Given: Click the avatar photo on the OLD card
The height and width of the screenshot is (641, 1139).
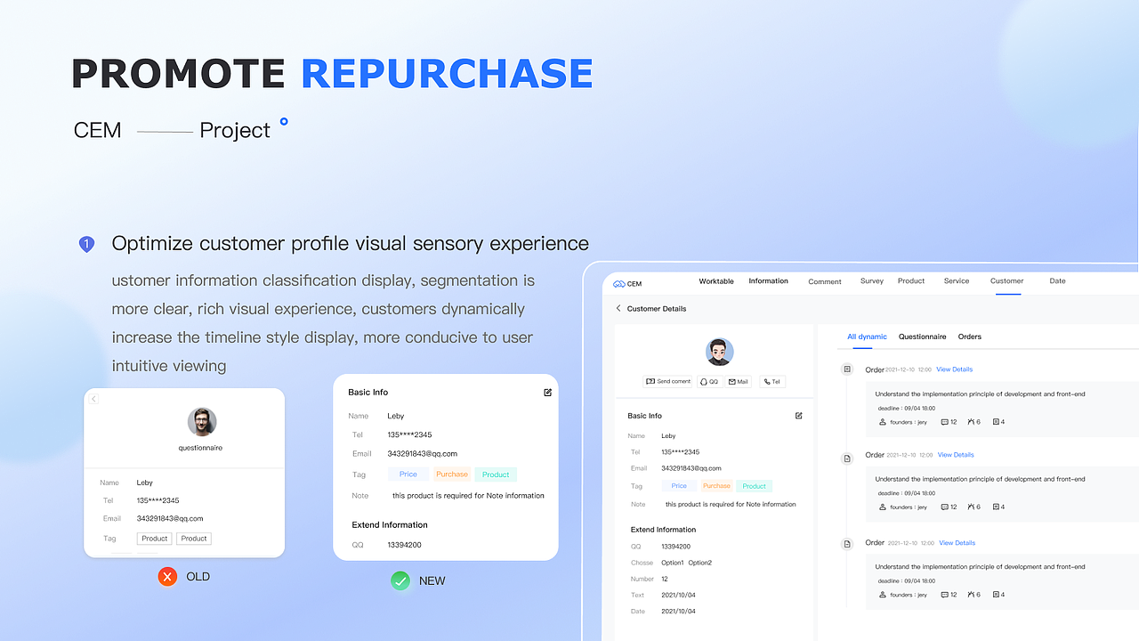Looking at the screenshot, I should 202,422.
